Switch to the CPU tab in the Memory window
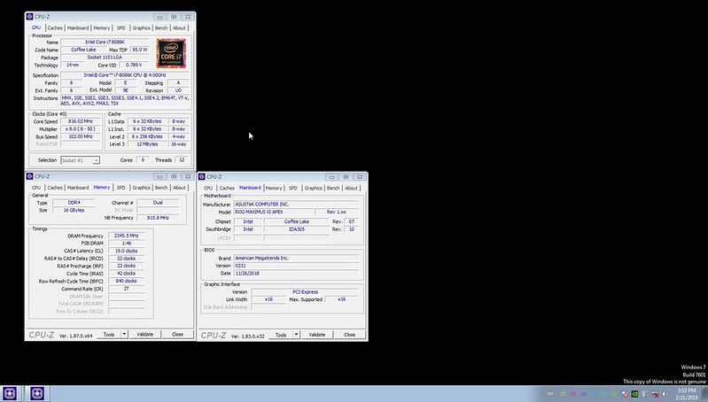The height and width of the screenshot is (402, 708). point(36,188)
